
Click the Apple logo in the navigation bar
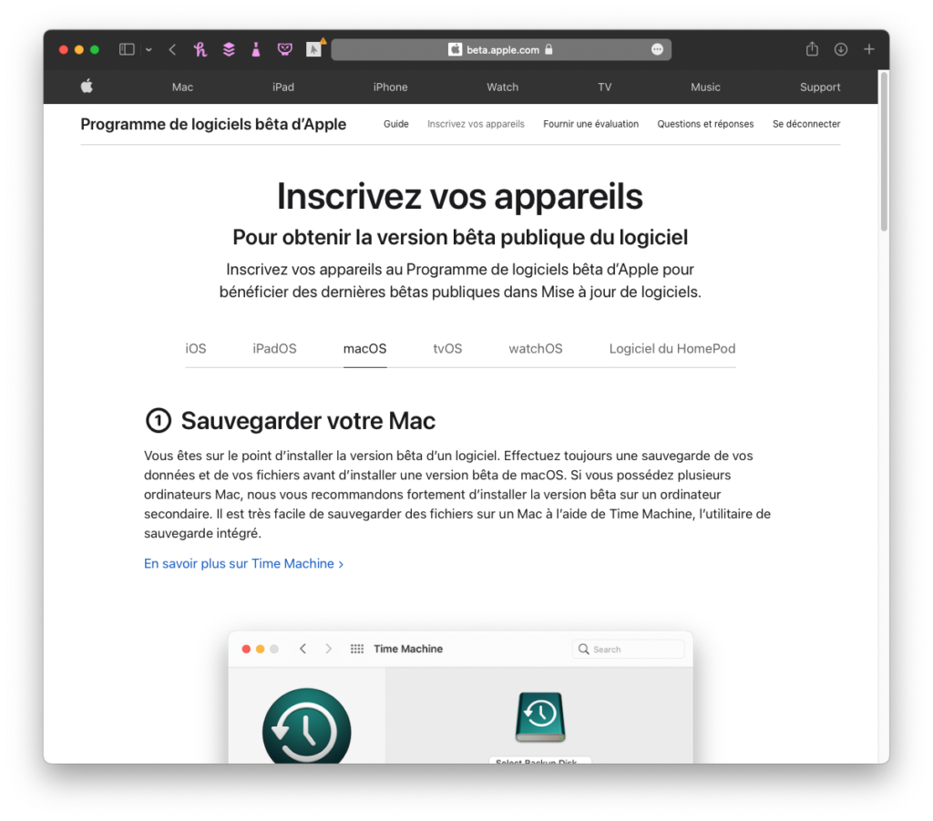87,87
